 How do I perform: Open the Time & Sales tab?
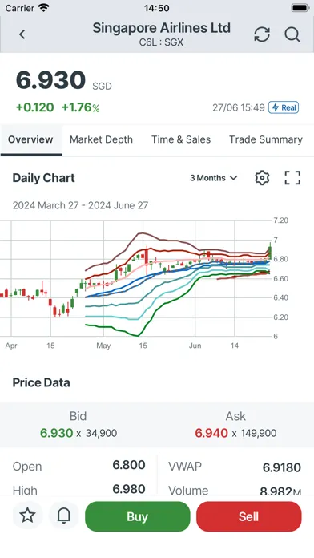tap(181, 139)
